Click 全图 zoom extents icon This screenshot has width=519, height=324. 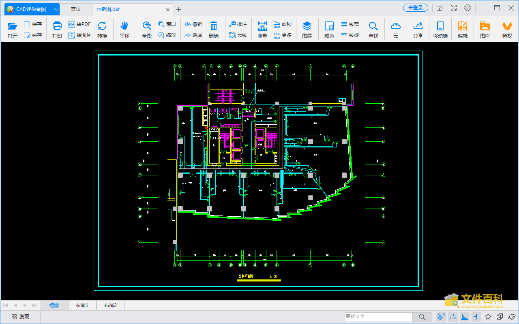point(147,26)
